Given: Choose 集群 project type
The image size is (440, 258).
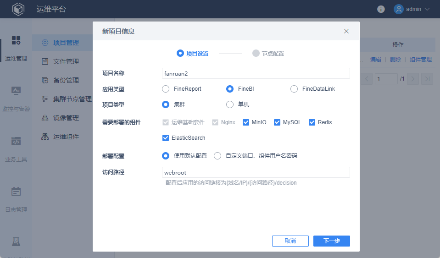Looking at the screenshot, I should [166, 104].
